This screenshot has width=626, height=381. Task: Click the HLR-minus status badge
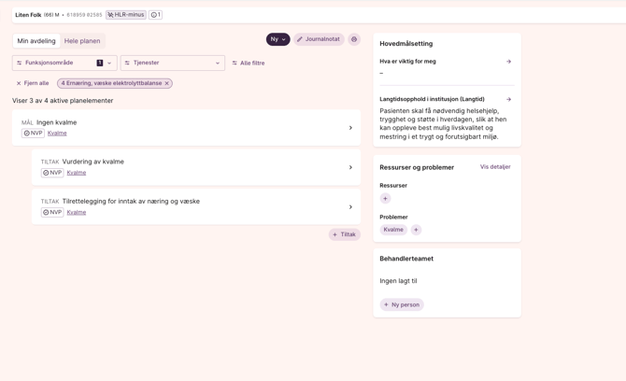126,15
